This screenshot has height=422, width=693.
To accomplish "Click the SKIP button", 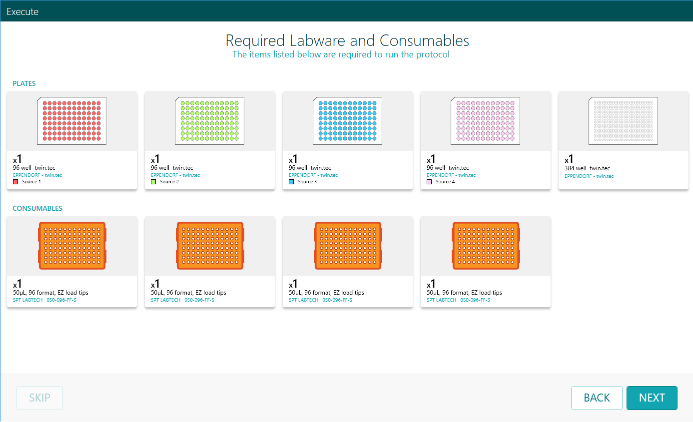I will [x=39, y=398].
